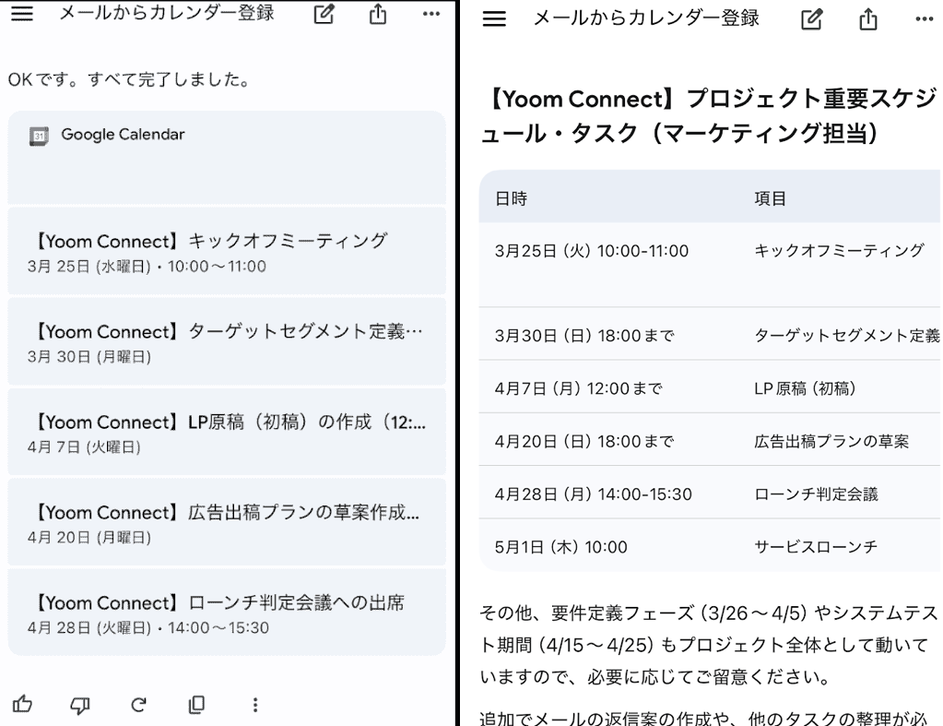Open ローンチ判定会議への出席 event card
The image size is (943, 726).
pyautogui.click(x=227, y=613)
